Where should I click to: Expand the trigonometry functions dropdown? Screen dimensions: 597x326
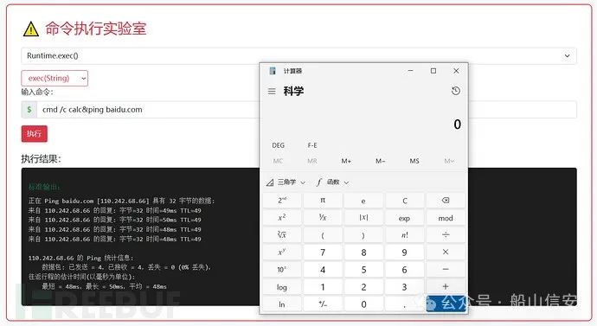[x=286, y=182]
